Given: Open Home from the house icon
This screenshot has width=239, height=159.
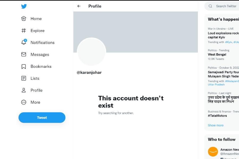Looking at the screenshot, I should [x=24, y=19].
